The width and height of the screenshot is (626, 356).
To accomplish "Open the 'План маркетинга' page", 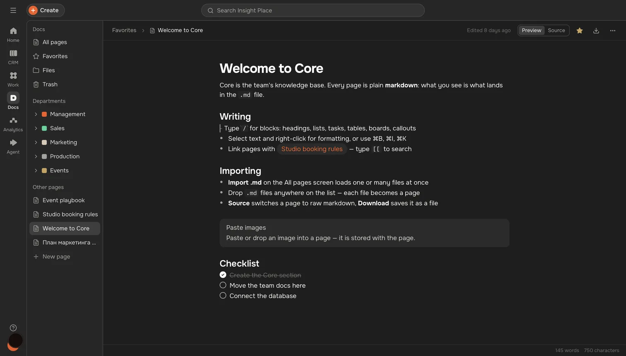I will click(x=65, y=243).
